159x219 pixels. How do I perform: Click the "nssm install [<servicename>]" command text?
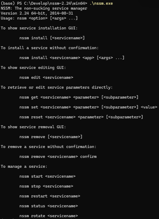[52, 38]
